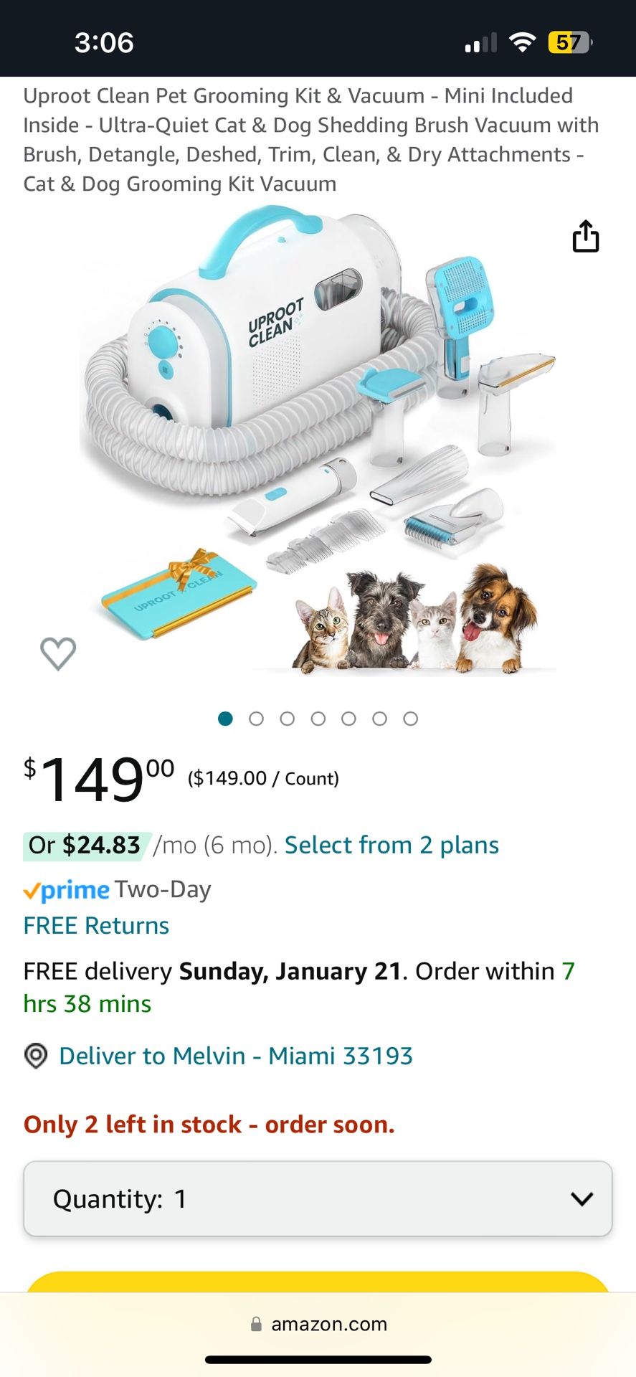636x1377 pixels.
Task: Tap the cellular signal bars icon
Action: [x=480, y=44]
